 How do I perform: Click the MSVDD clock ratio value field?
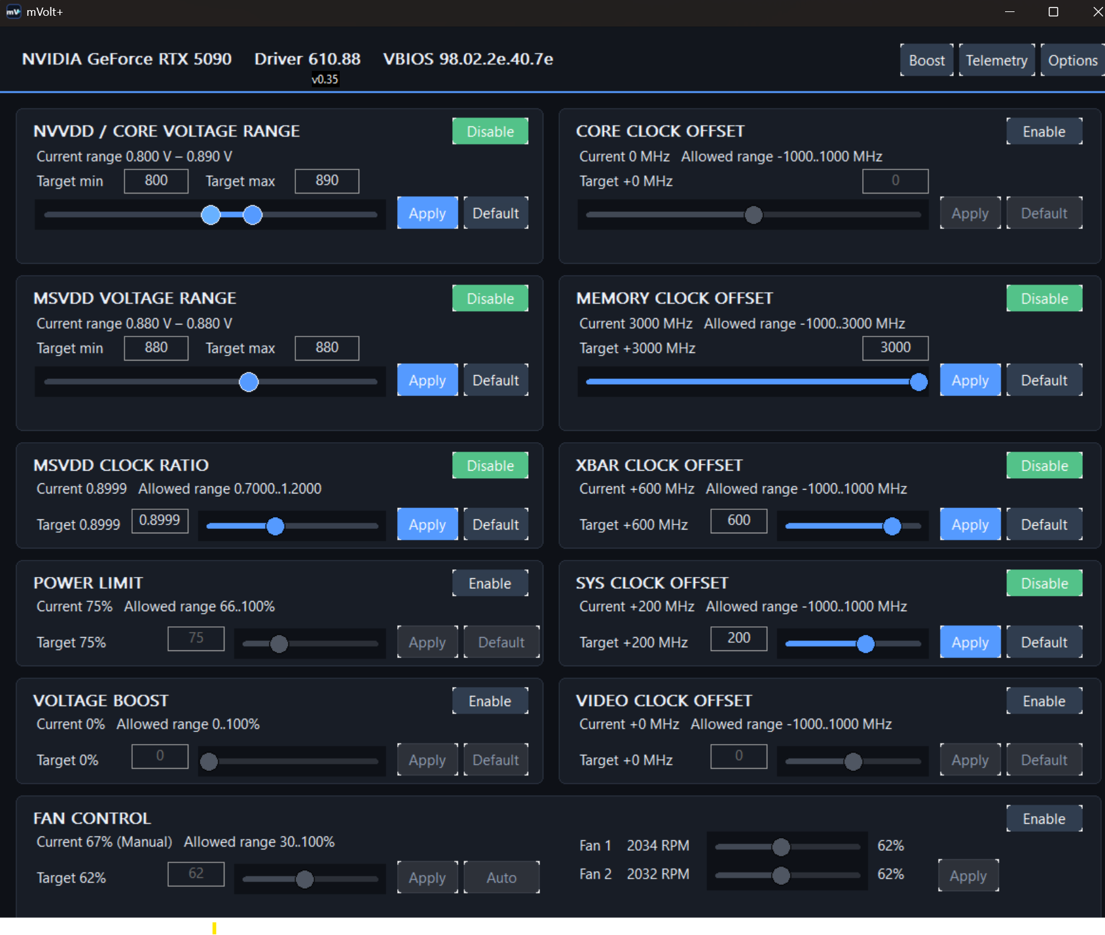point(160,521)
